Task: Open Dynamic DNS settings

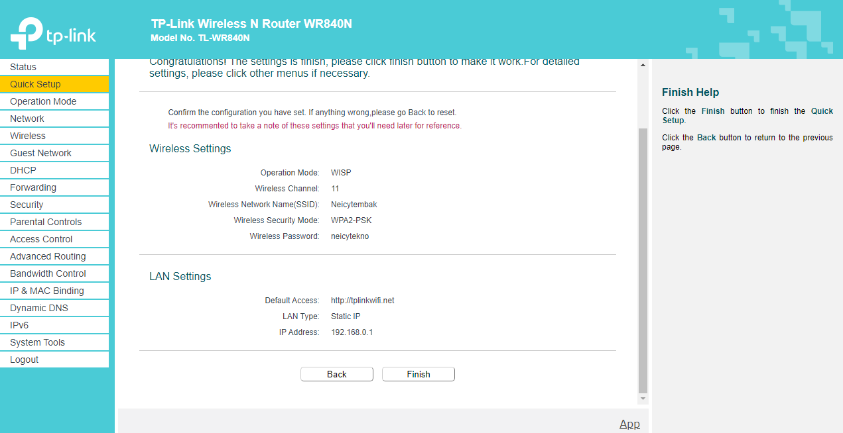Action: [x=54, y=308]
